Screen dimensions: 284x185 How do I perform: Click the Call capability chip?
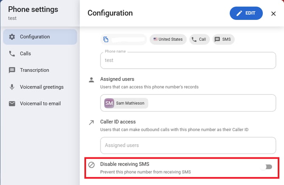tap(199, 39)
